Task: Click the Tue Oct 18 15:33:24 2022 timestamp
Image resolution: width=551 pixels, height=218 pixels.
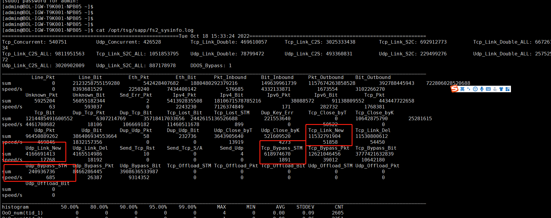Action: (x=214, y=36)
